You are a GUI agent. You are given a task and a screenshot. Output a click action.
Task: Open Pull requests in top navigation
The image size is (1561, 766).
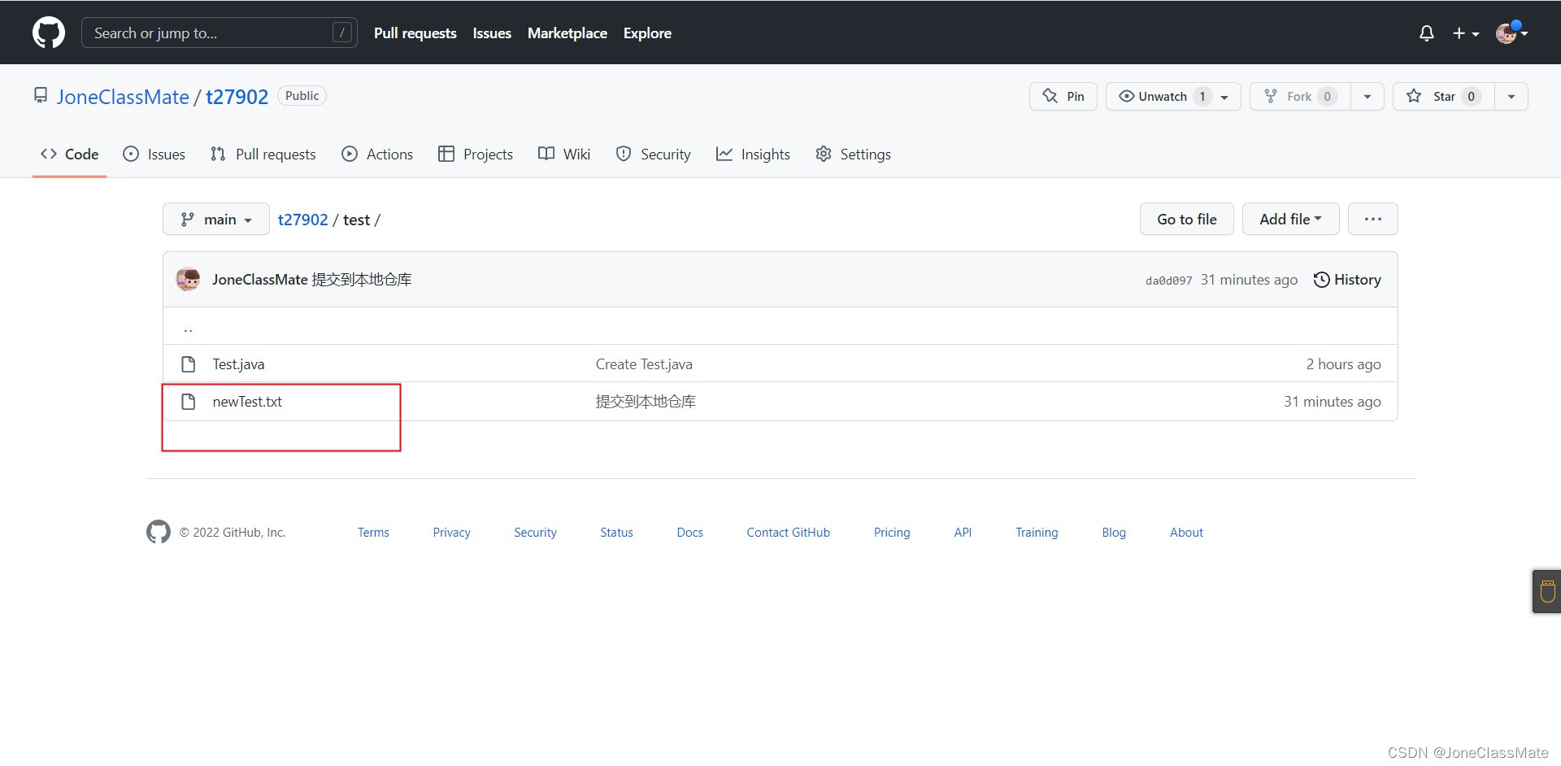[x=415, y=33]
